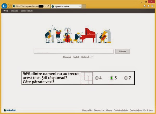Go to the browser Home icon
This screenshot has width=156, height=114.
tap(145, 6)
